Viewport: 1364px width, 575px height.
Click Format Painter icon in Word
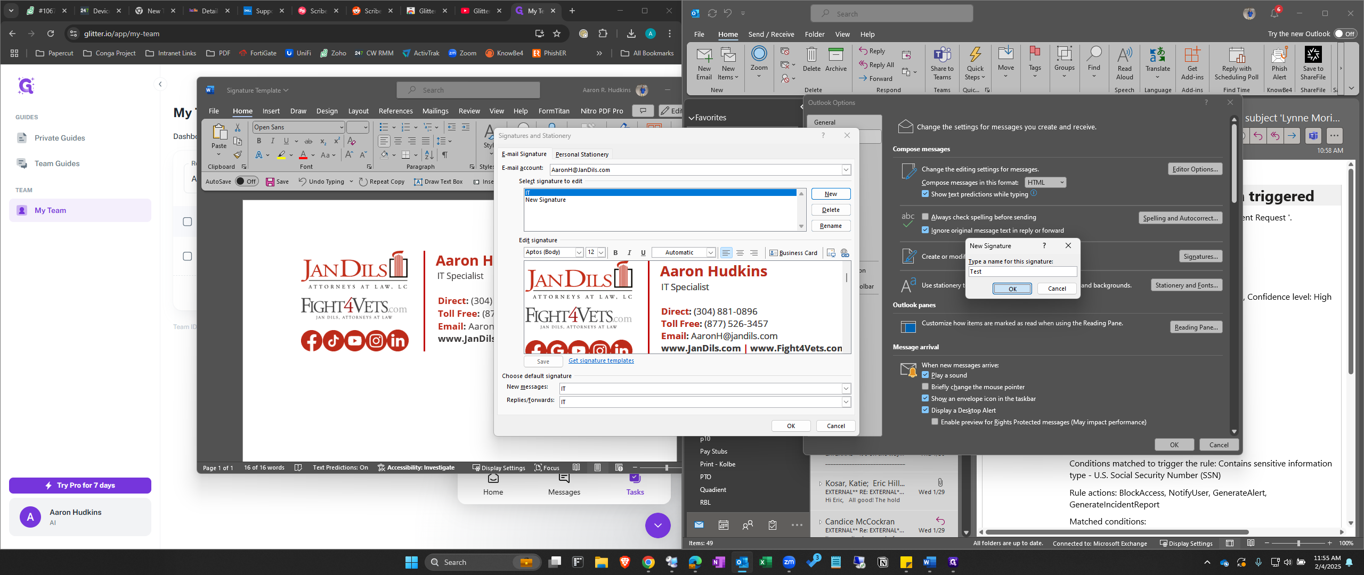(238, 155)
